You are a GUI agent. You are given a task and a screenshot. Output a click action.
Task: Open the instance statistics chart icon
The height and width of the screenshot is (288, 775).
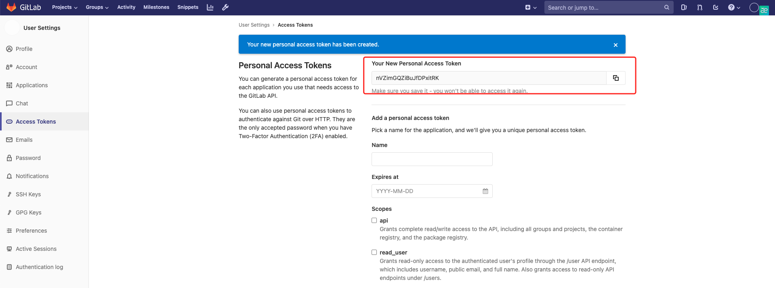tap(210, 7)
